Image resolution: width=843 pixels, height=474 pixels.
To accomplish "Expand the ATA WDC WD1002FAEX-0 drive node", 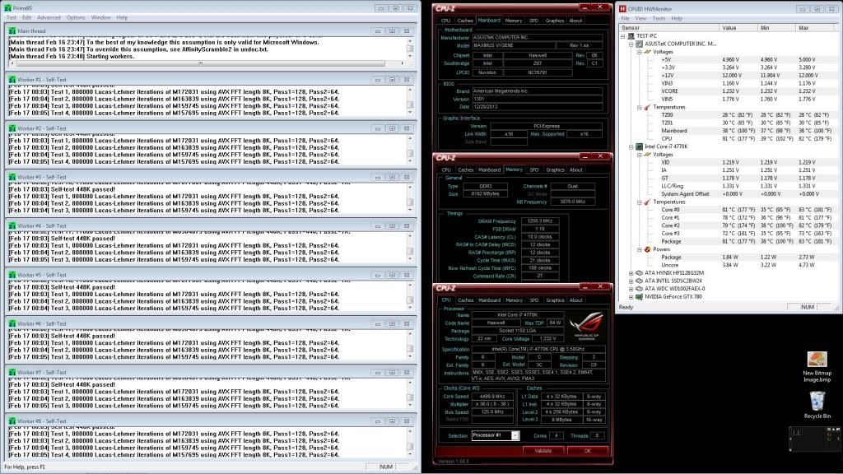I will 631,289.
